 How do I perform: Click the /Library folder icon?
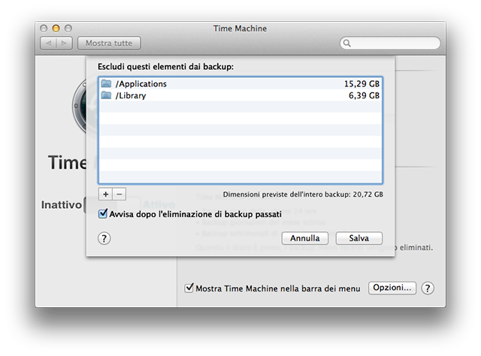tap(106, 95)
